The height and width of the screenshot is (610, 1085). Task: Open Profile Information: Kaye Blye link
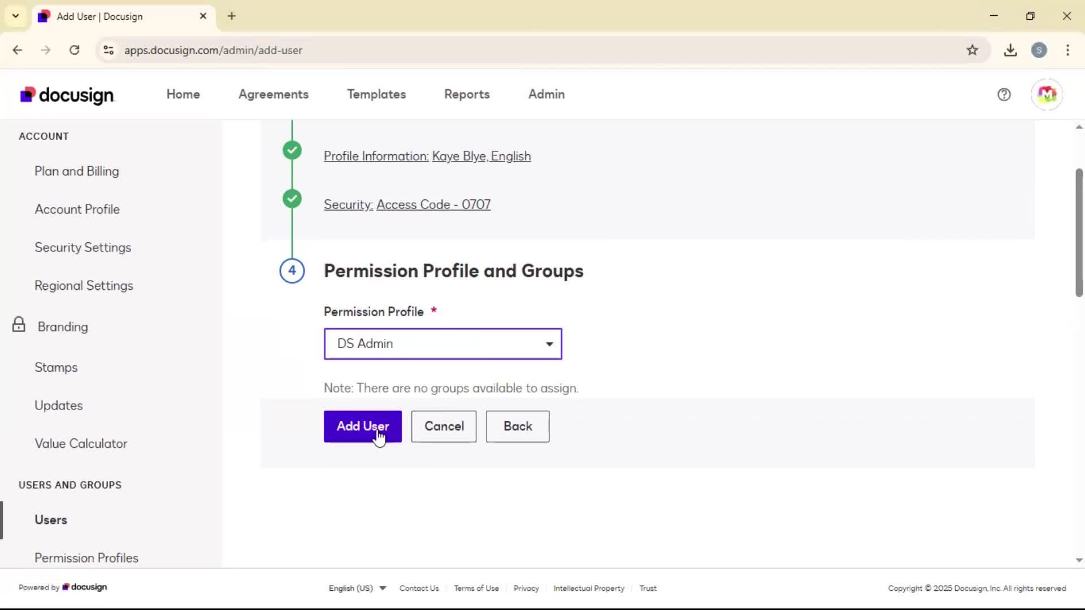click(x=427, y=156)
